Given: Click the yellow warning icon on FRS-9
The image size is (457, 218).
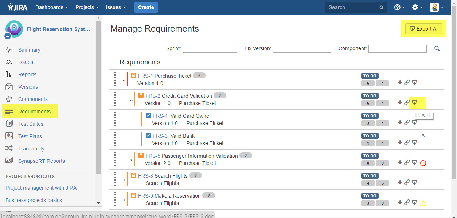Looking at the screenshot, I should (423, 203).
